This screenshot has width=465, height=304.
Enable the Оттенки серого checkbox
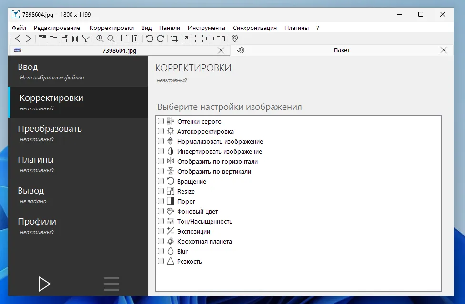click(x=161, y=121)
